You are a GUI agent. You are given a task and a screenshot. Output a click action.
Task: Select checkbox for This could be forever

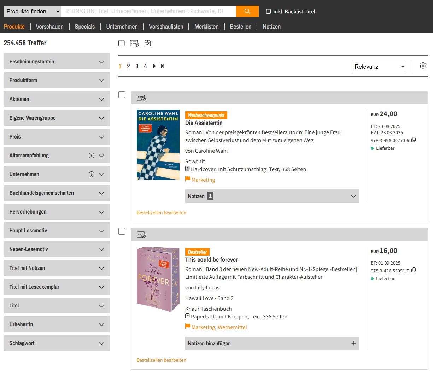(x=122, y=232)
